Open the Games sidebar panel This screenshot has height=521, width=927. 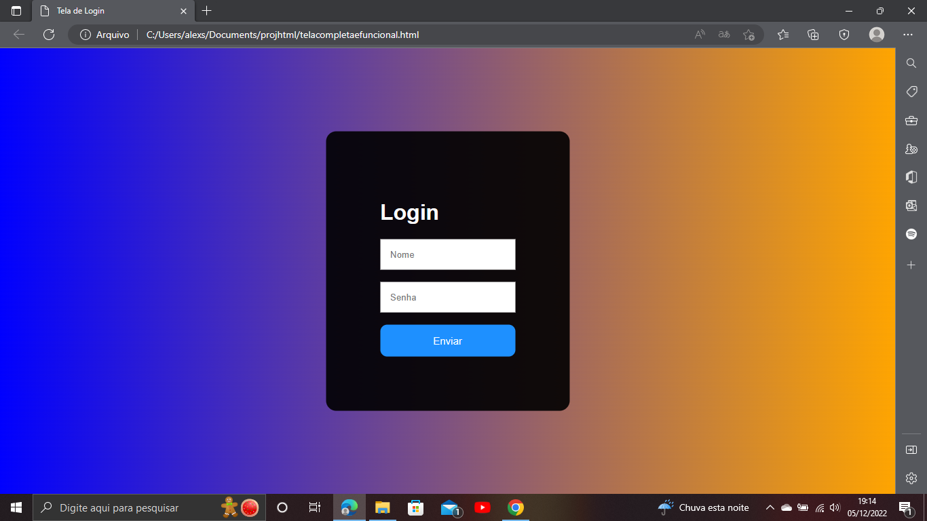tap(911, 149)
